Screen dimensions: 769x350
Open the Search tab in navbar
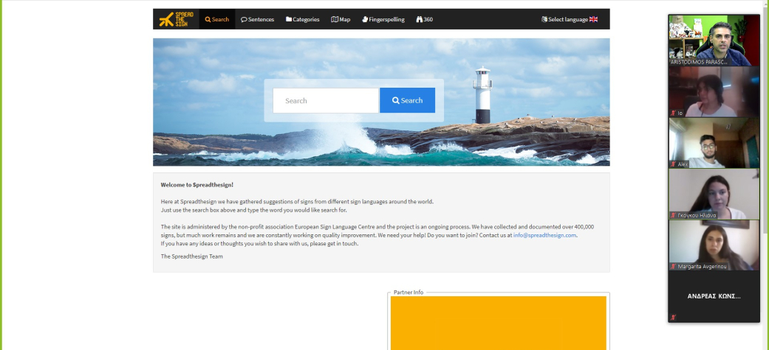coord(217,19)
